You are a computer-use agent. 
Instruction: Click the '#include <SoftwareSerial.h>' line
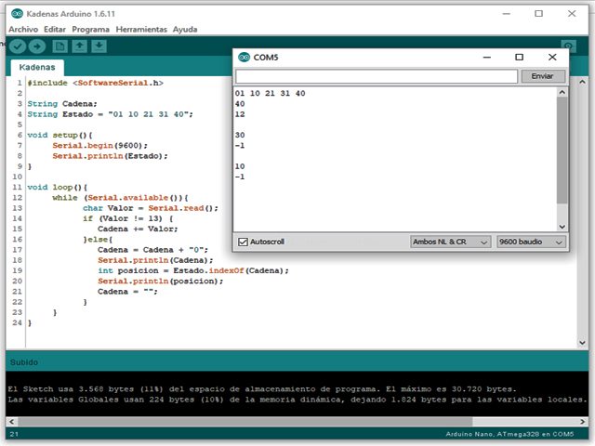click(x=96, y=83)
